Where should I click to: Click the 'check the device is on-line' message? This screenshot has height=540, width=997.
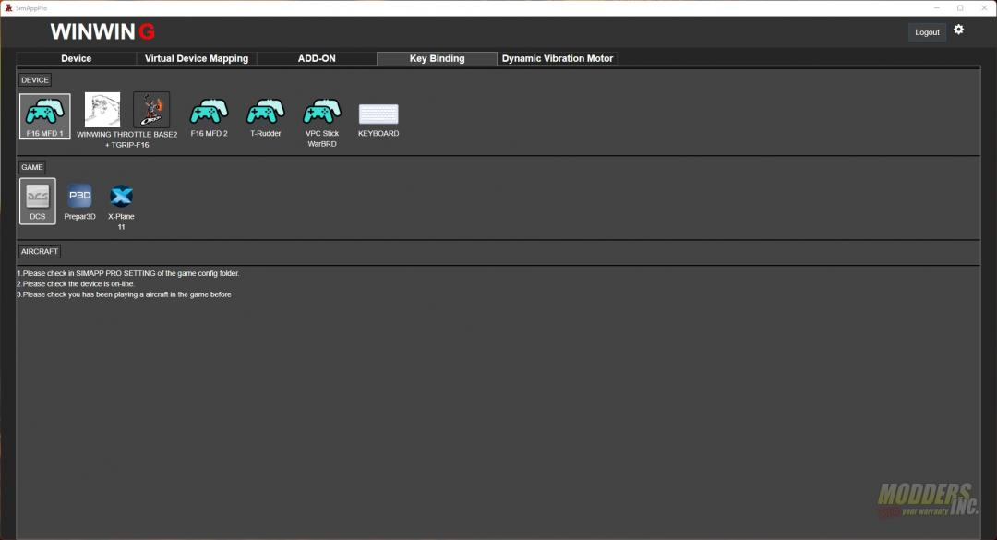point(76,283)
